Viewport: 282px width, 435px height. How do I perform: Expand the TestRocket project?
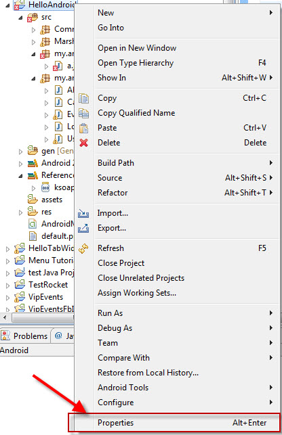pyautogui.click(x=7, y=285)
